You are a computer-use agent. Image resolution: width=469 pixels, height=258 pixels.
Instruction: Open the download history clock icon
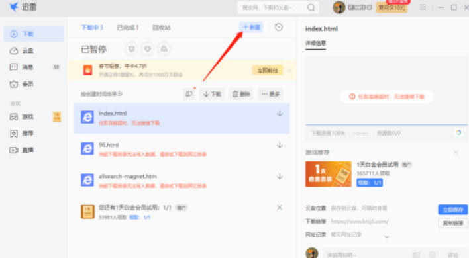[x=278, y=28]
